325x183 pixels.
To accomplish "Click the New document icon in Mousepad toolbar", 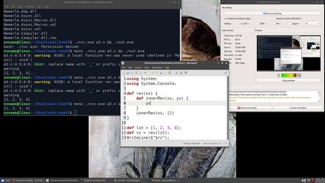I will (123, 73).
